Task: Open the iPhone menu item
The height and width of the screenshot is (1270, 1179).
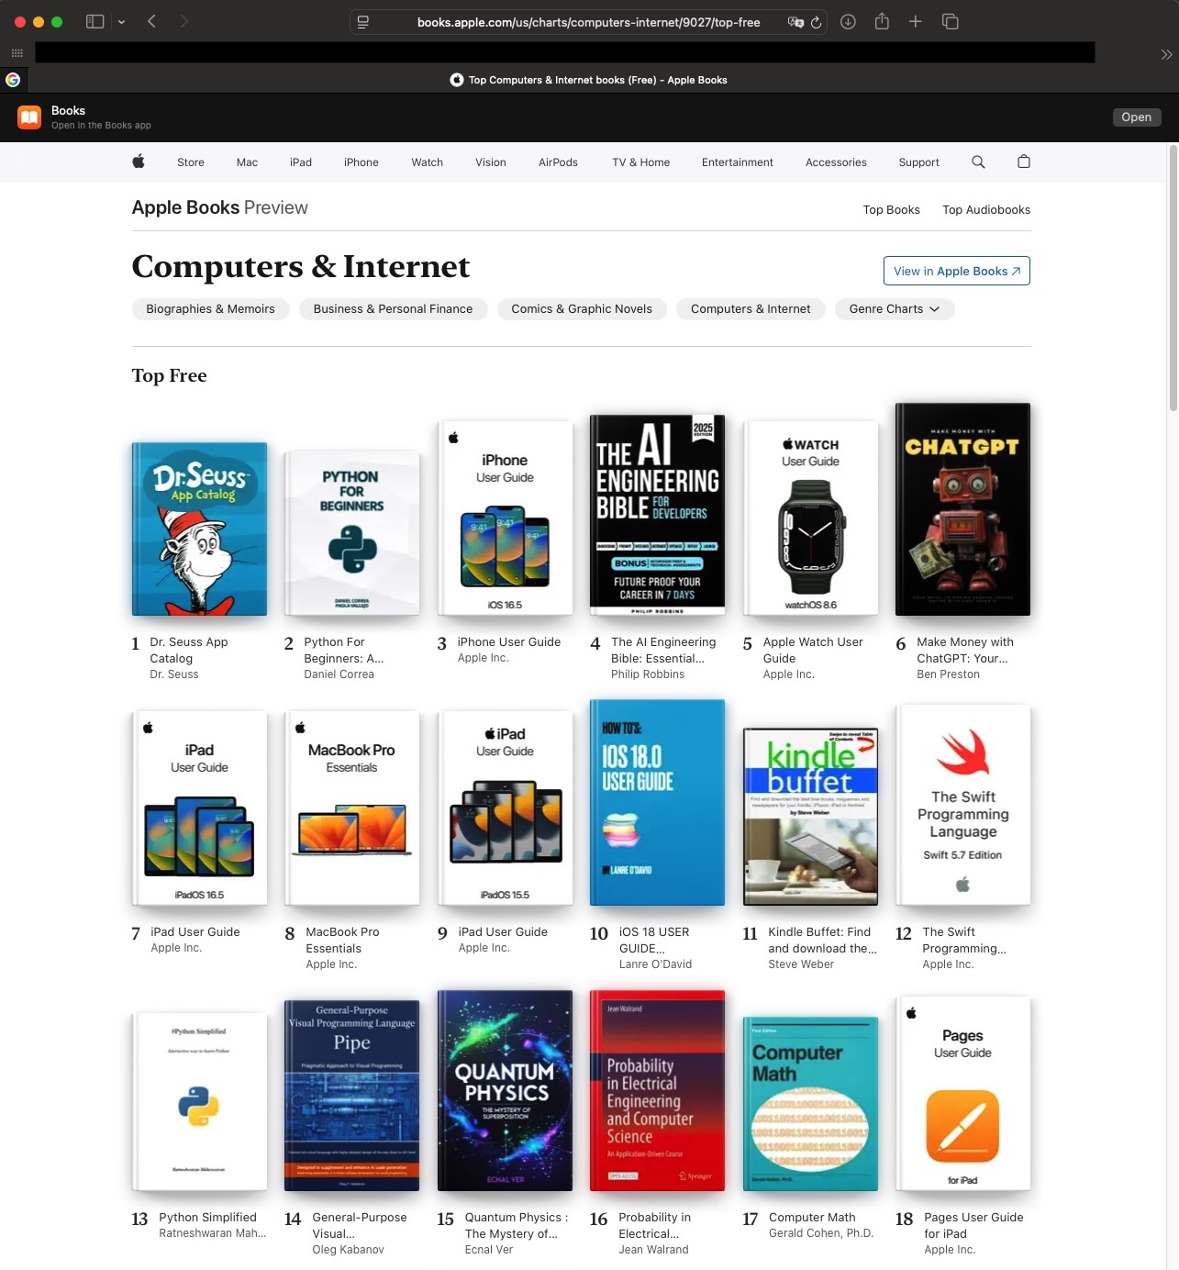Action: point(361,162)
